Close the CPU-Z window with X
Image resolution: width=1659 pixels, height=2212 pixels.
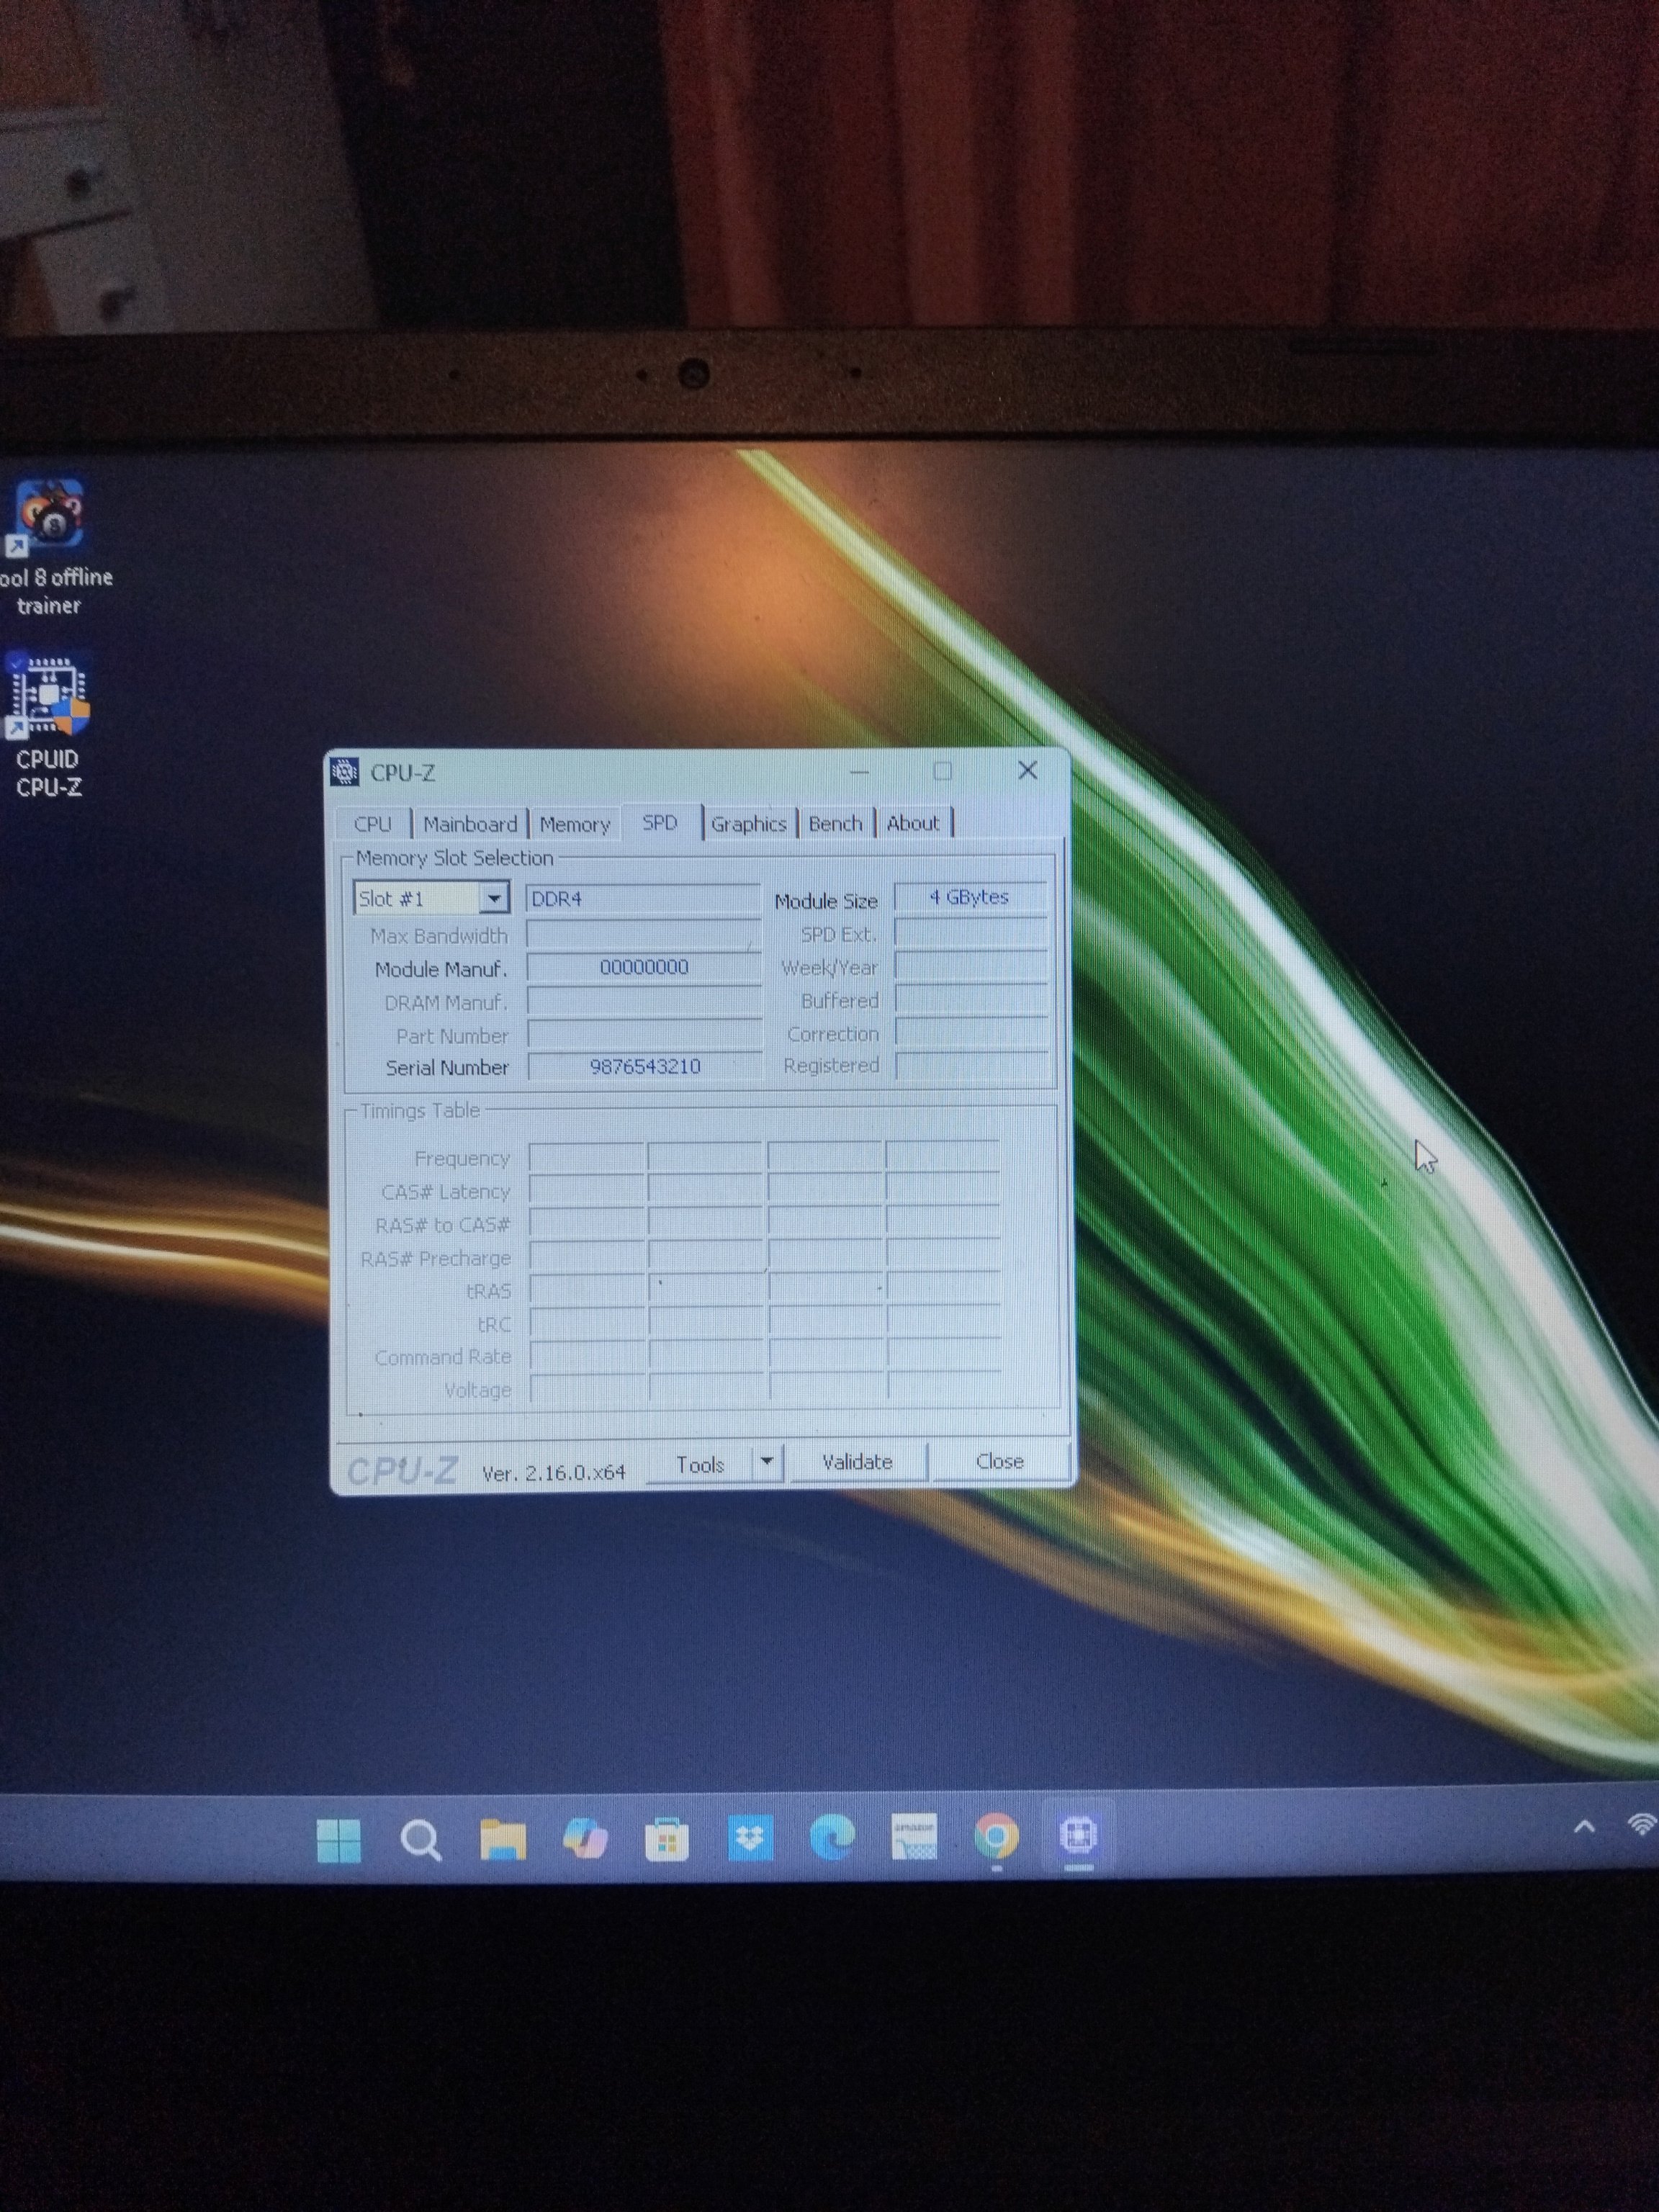point(1028,770)
